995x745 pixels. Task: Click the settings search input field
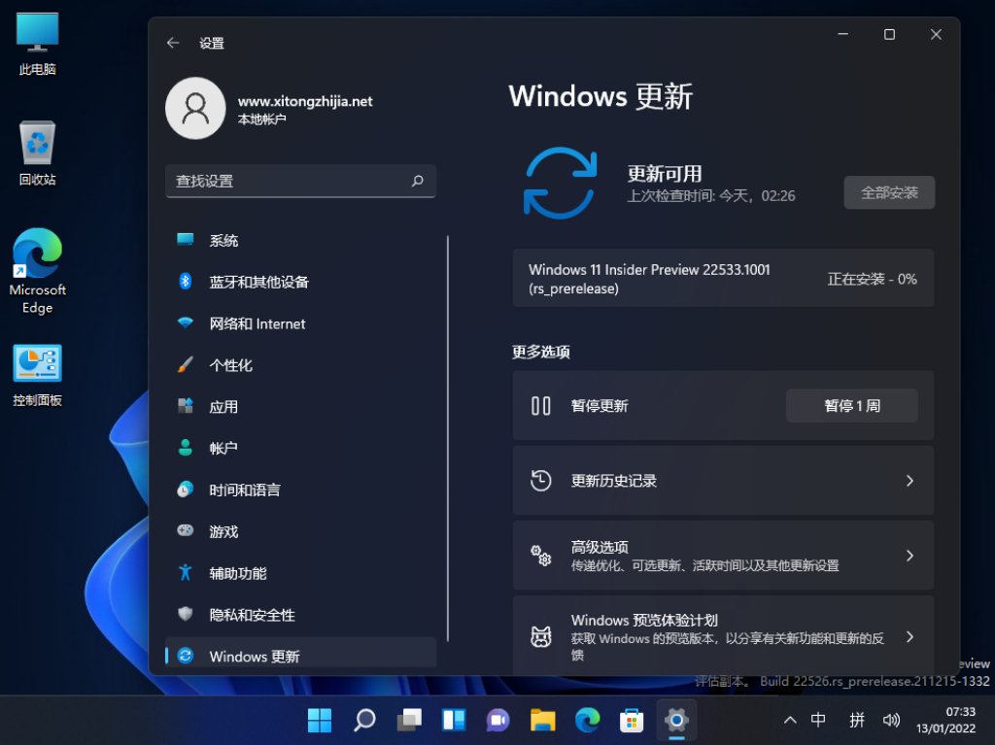click(287, 181)
